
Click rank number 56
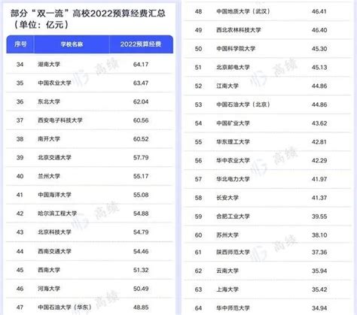[198, 160]
